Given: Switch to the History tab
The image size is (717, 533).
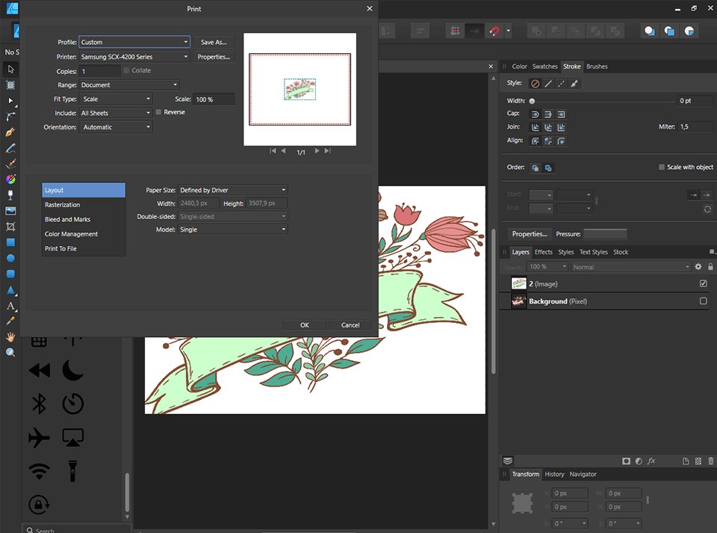Looking at the screenshot, I should pos(554,474).
